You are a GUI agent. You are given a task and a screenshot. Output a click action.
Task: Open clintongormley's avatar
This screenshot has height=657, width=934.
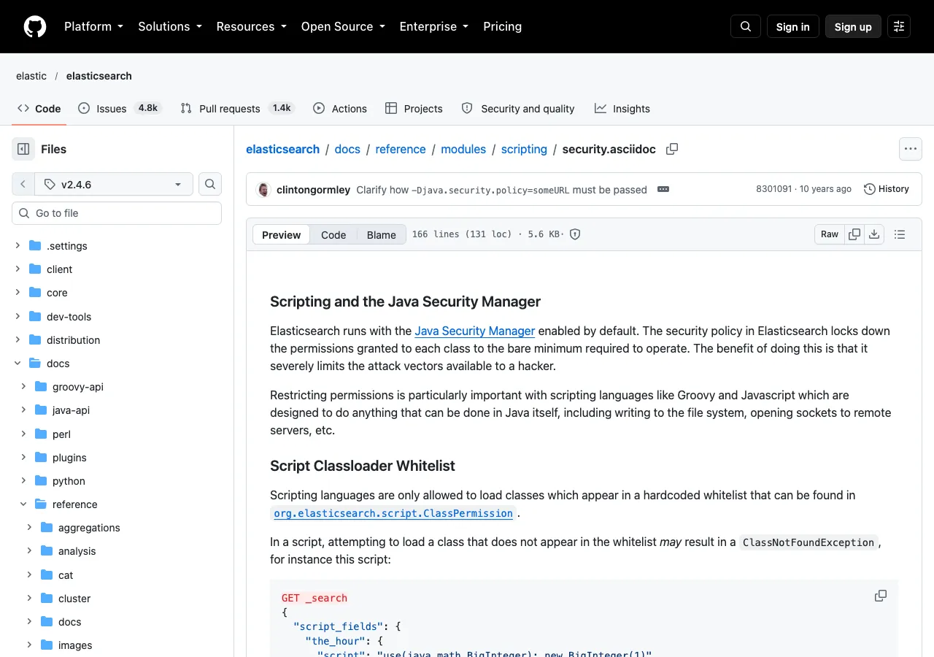click(x=264, y=190)
